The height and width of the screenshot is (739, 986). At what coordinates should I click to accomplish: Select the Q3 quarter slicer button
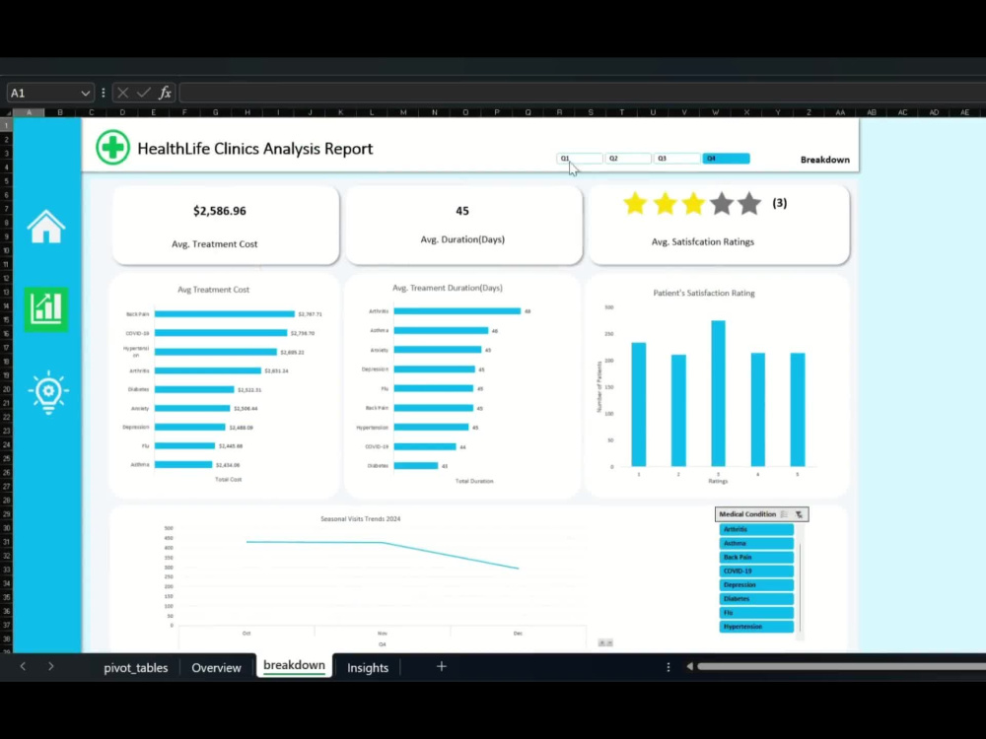click(676, 159)
